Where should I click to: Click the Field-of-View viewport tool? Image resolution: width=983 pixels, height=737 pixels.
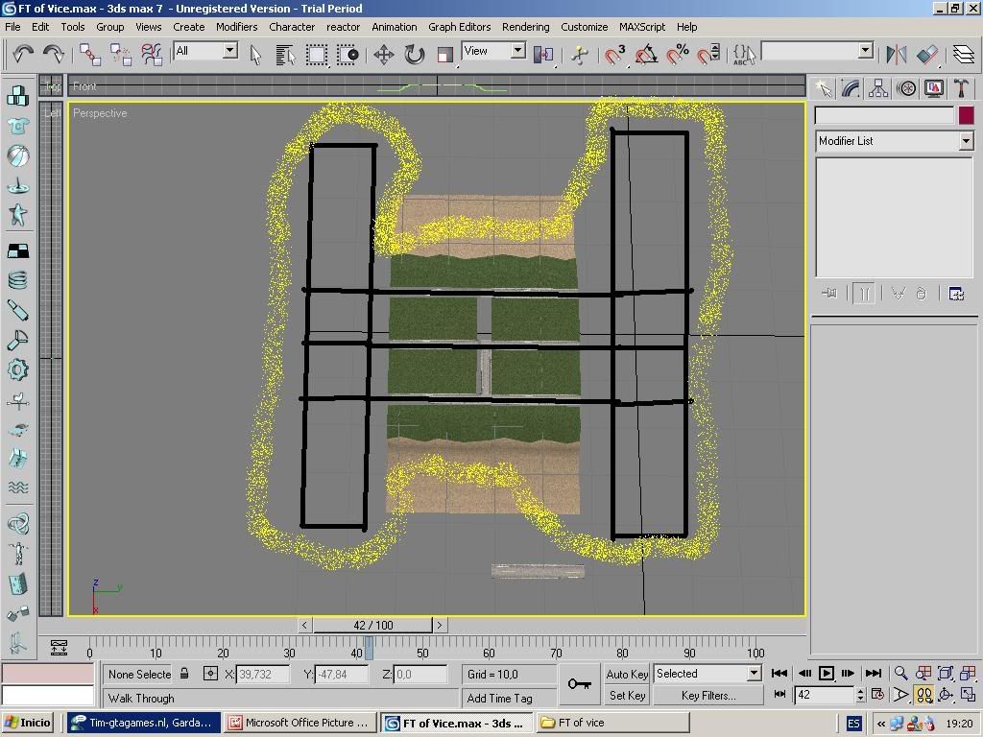click(x=900, y=695)
